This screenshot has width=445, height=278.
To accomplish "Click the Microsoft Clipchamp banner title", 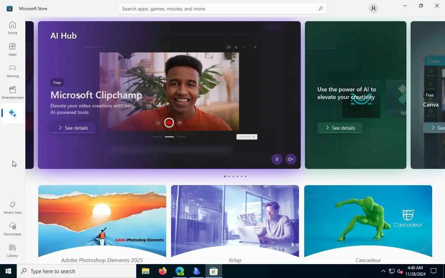I will click(x=96, y=95).
